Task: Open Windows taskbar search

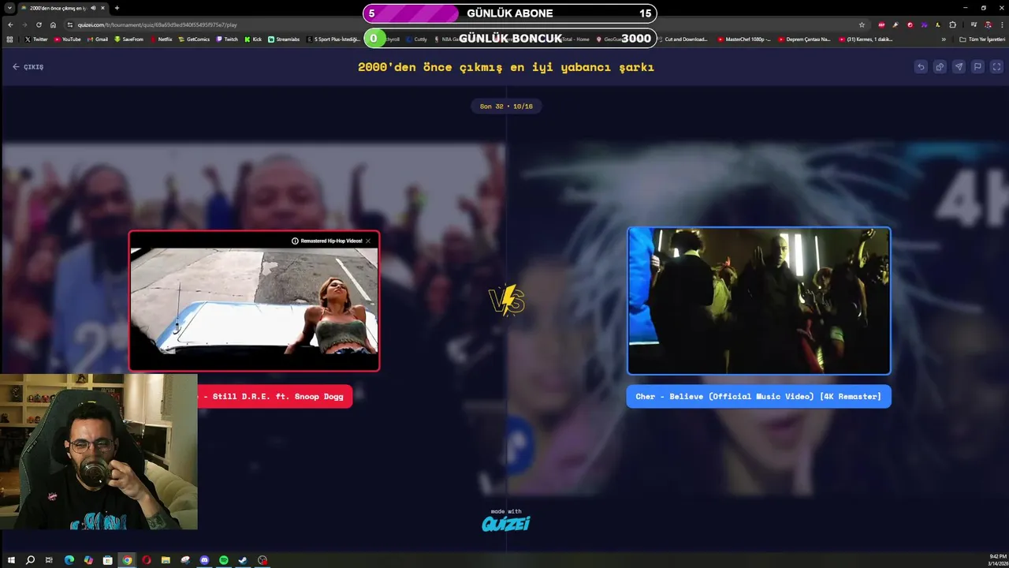Action: [30, 560]
